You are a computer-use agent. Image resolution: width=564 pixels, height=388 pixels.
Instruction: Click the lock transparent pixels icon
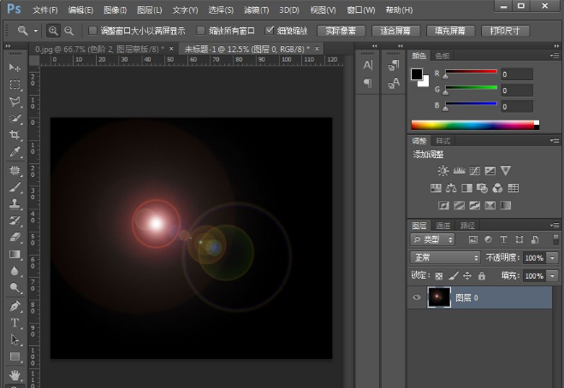(439, 276)
